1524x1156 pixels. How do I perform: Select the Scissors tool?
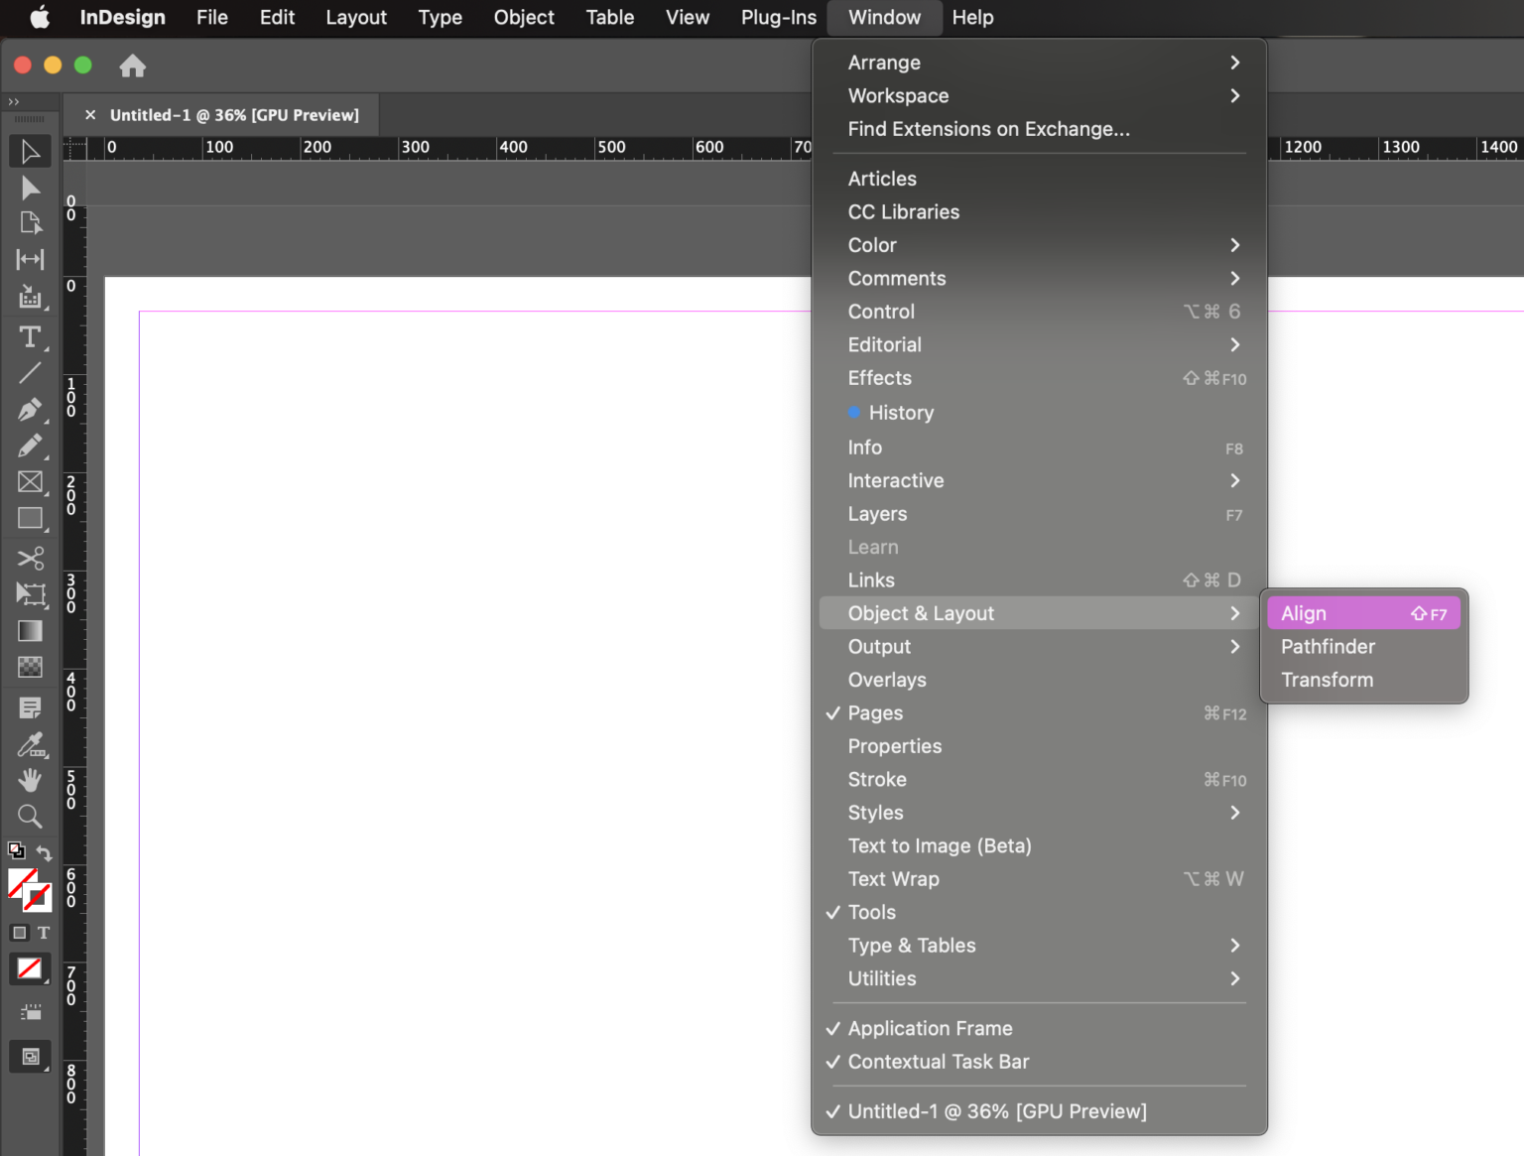pos(30,559)
